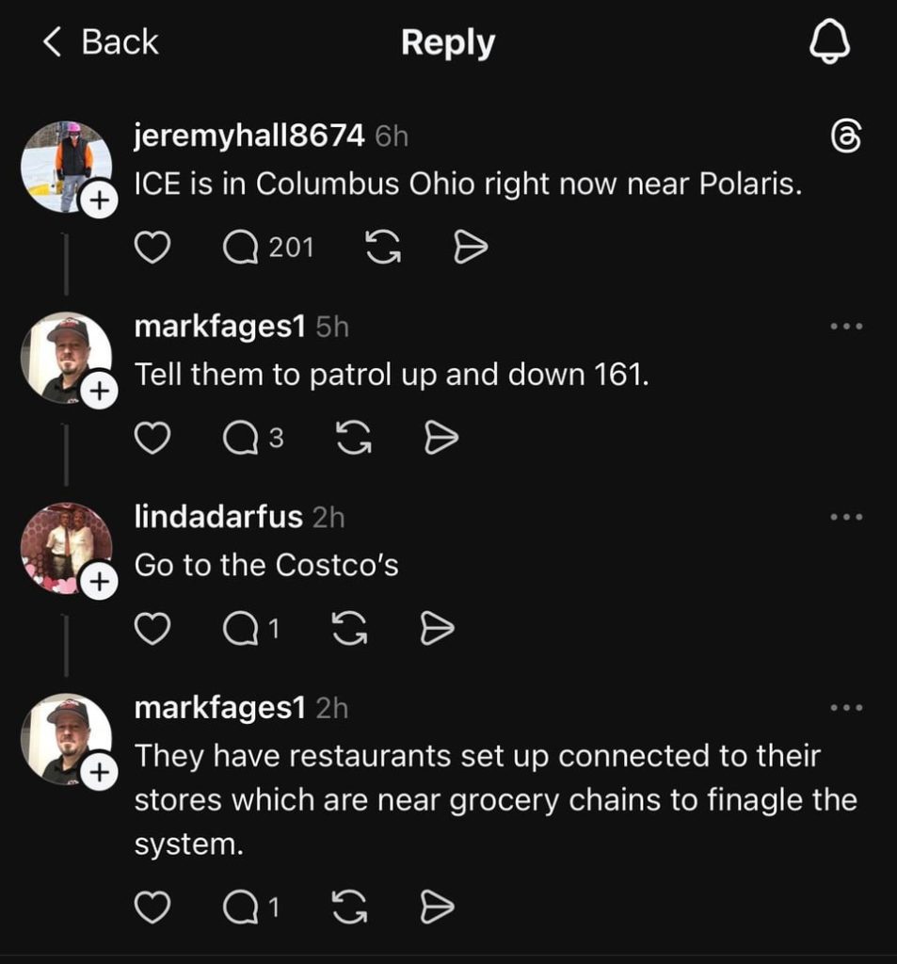Open notifications bell icon
This screenshot has width=897, height=964.
click(x=829, y=42)
